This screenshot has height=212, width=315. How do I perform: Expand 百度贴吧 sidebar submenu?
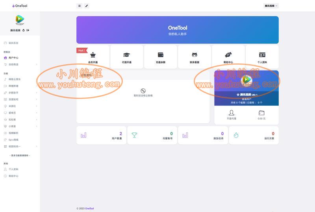tap(20, 99)
